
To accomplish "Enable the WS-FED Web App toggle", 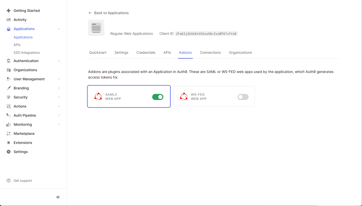I will click(x=243, y=97).
